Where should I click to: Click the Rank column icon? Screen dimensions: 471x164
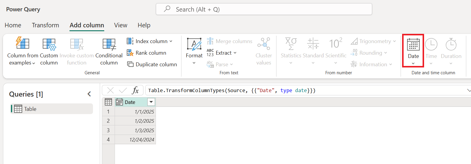pos(130,53)
